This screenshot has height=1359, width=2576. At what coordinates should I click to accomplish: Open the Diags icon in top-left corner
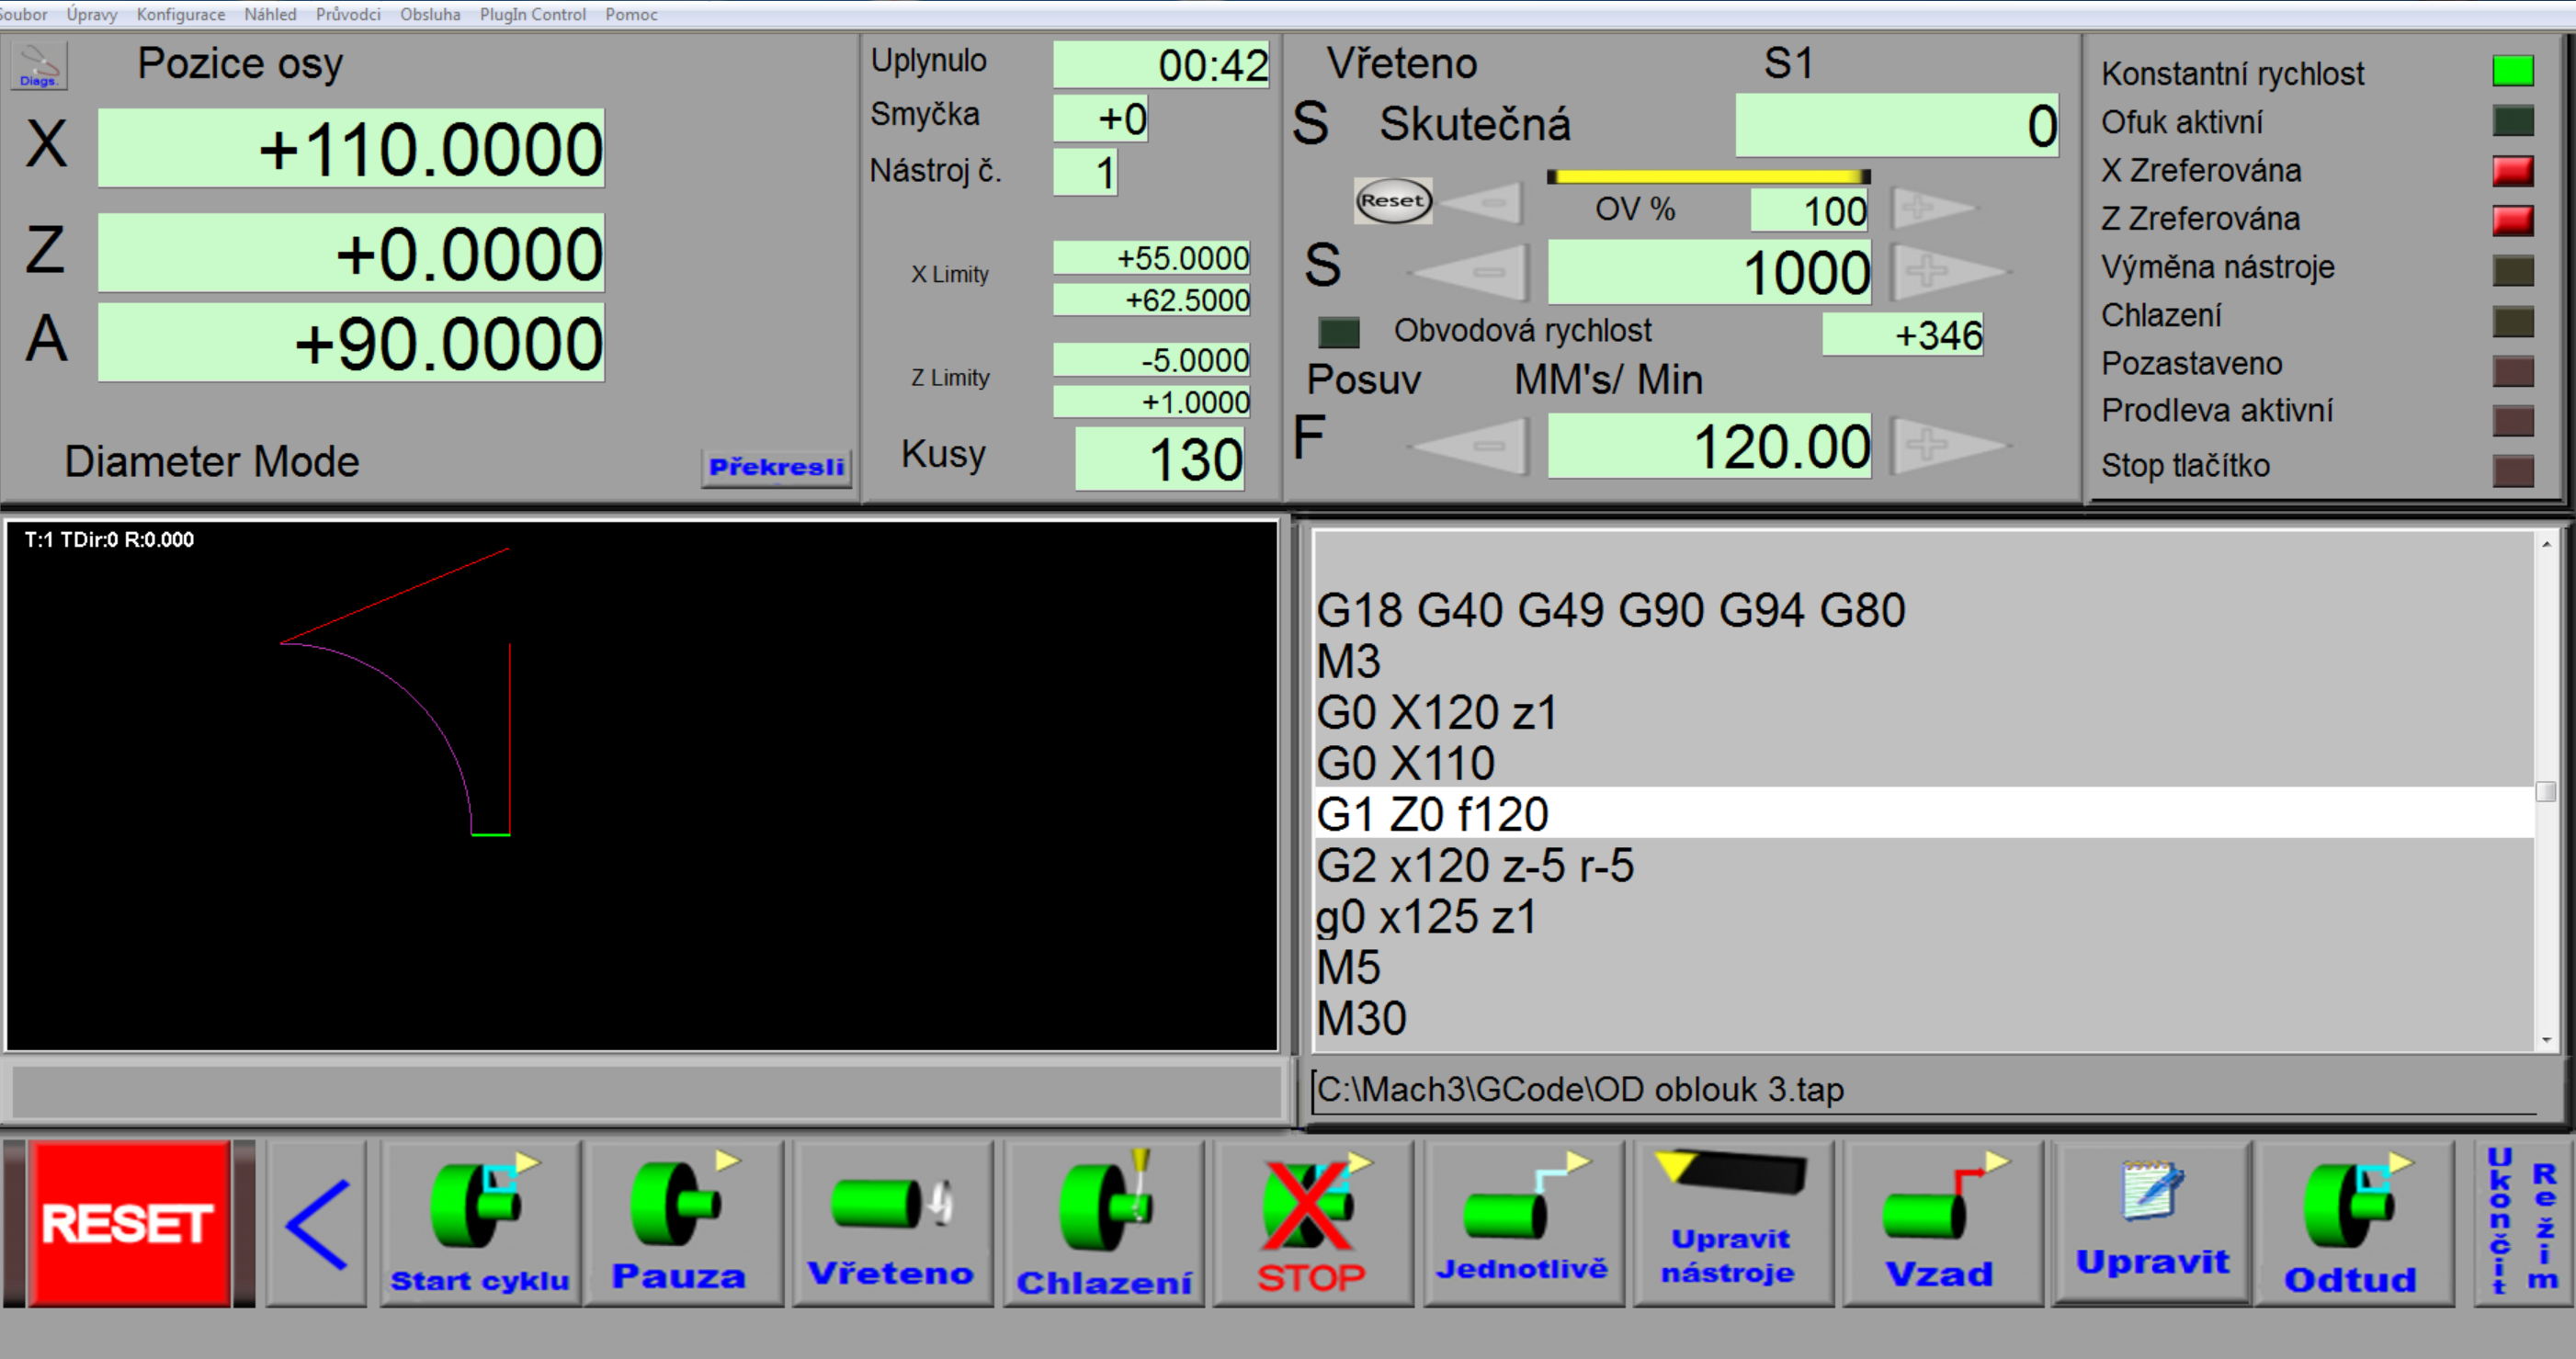click(38, 66)
